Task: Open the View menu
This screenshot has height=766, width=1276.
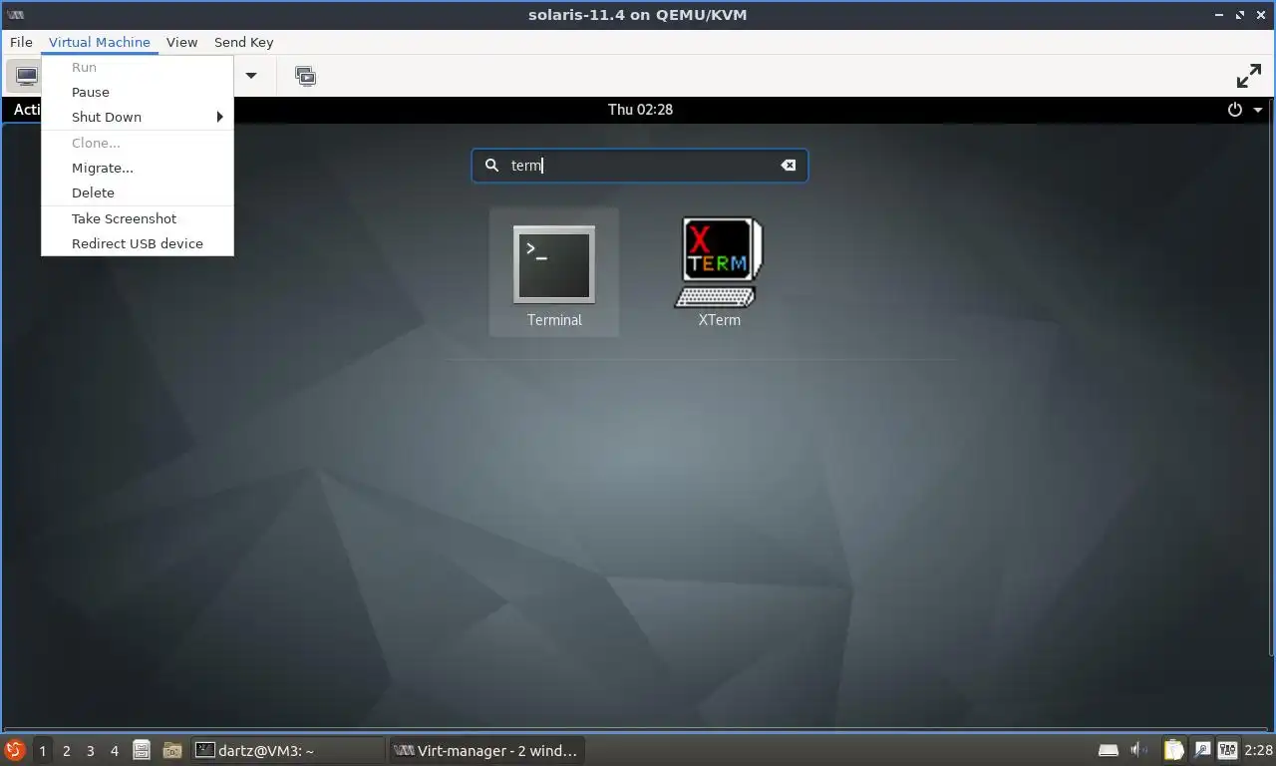Action: pos(182,42)
